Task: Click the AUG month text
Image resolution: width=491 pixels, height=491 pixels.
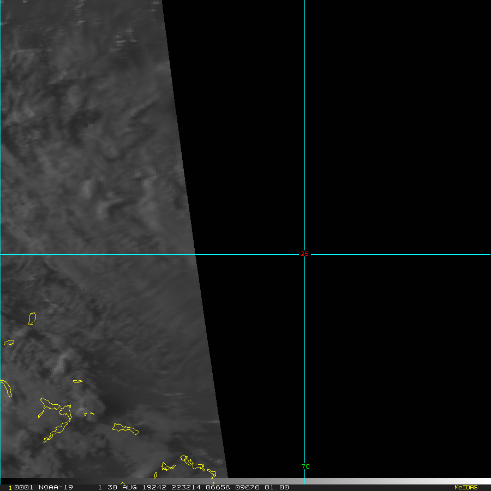Action: point(128,487)
